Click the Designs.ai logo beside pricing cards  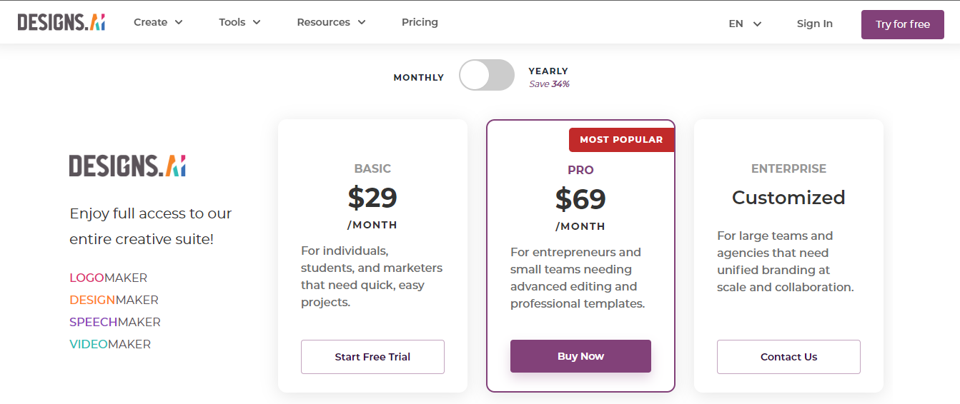127,166
